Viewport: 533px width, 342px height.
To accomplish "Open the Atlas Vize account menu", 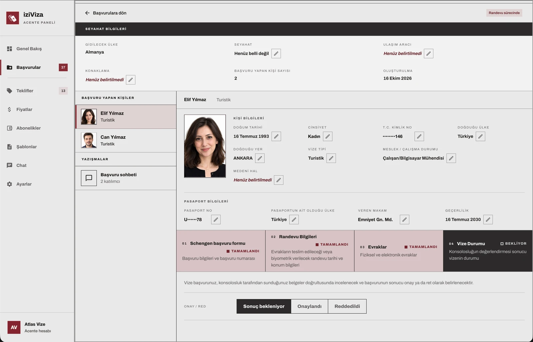I will 37,327.
